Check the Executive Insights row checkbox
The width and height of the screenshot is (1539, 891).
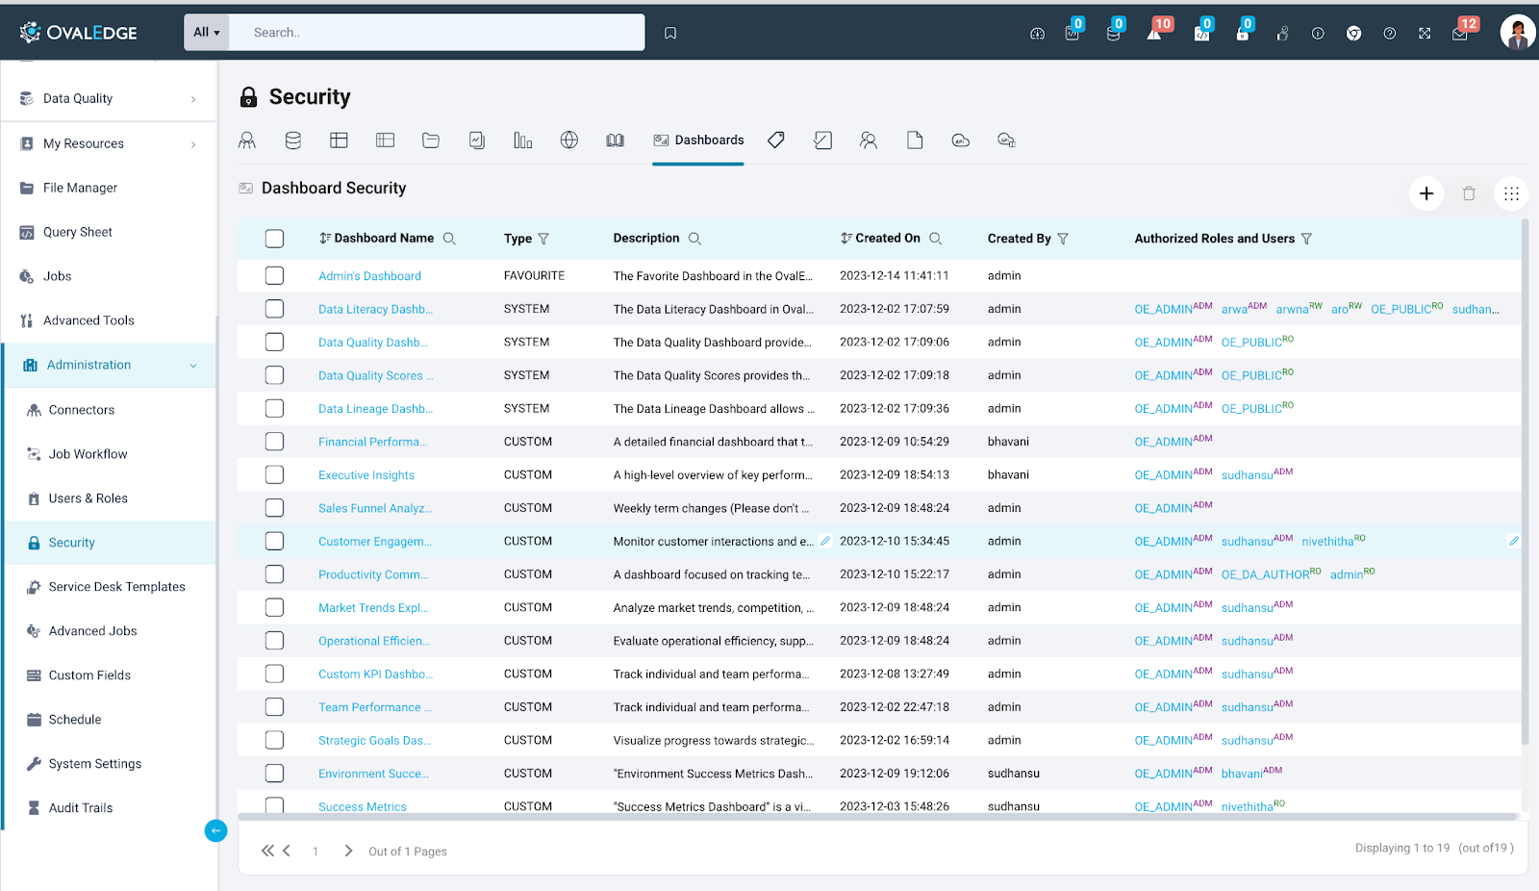tap(275, 474)
